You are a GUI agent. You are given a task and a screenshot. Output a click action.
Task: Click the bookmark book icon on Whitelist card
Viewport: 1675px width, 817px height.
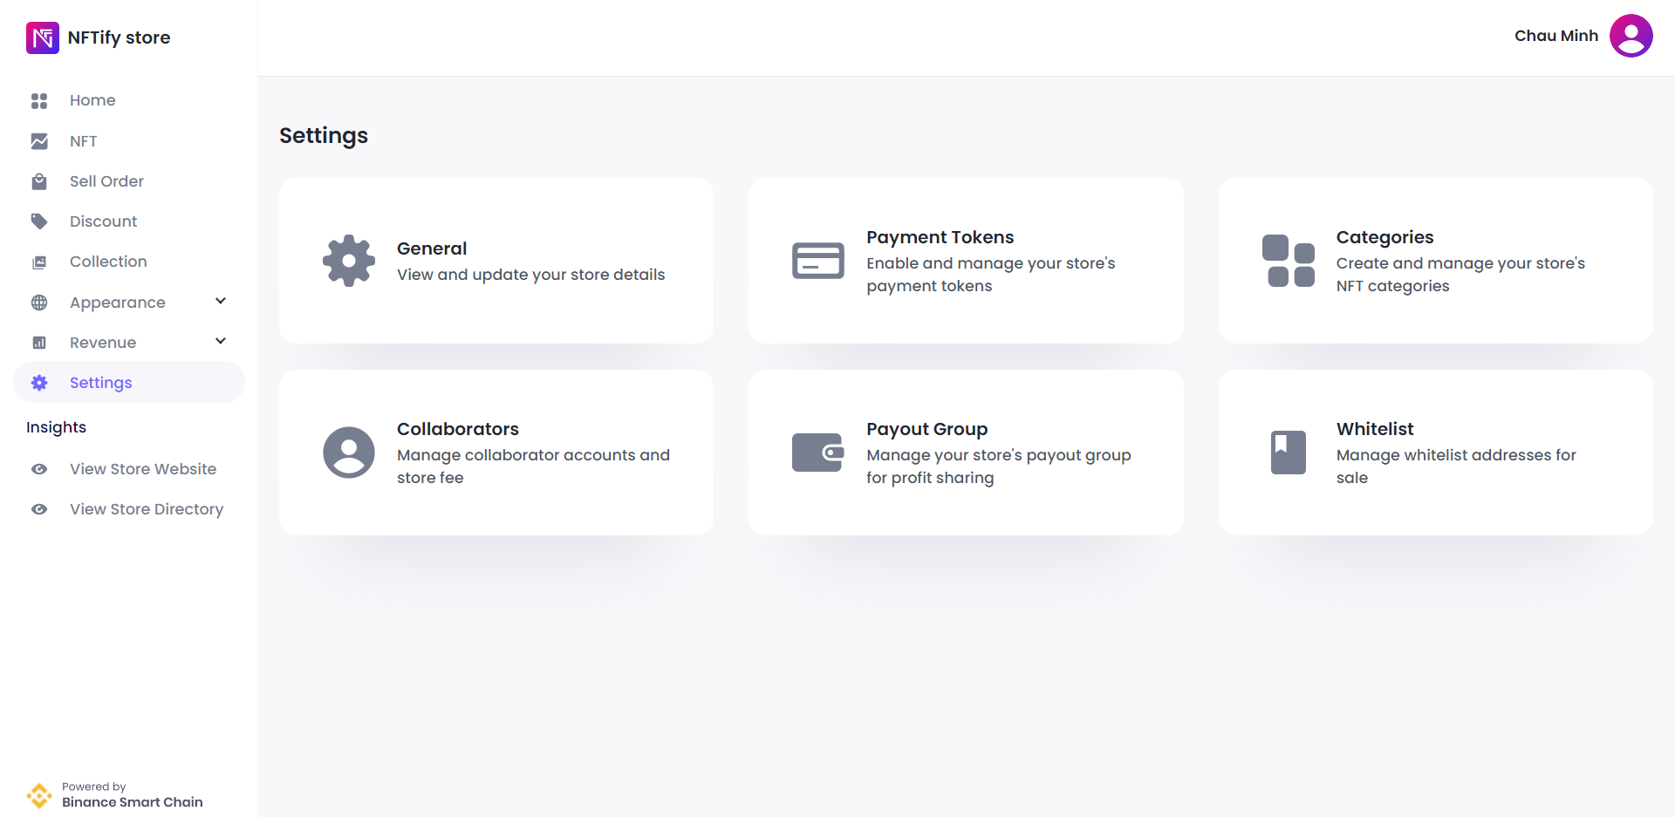pos(1289,453)
